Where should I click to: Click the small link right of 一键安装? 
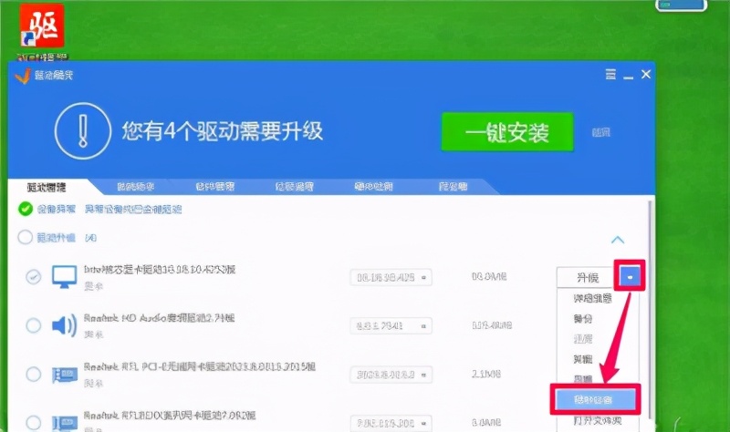tap(601, 132)
